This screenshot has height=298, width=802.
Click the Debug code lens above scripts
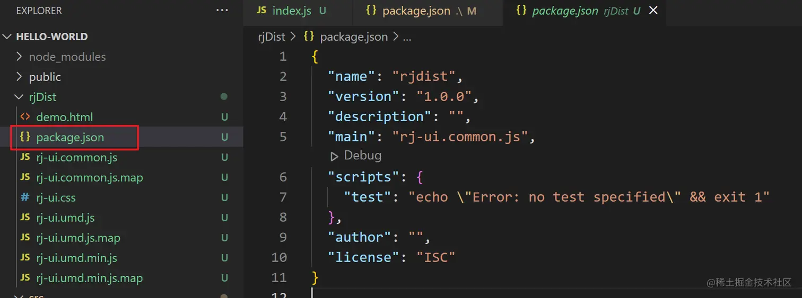click(363, 156)
